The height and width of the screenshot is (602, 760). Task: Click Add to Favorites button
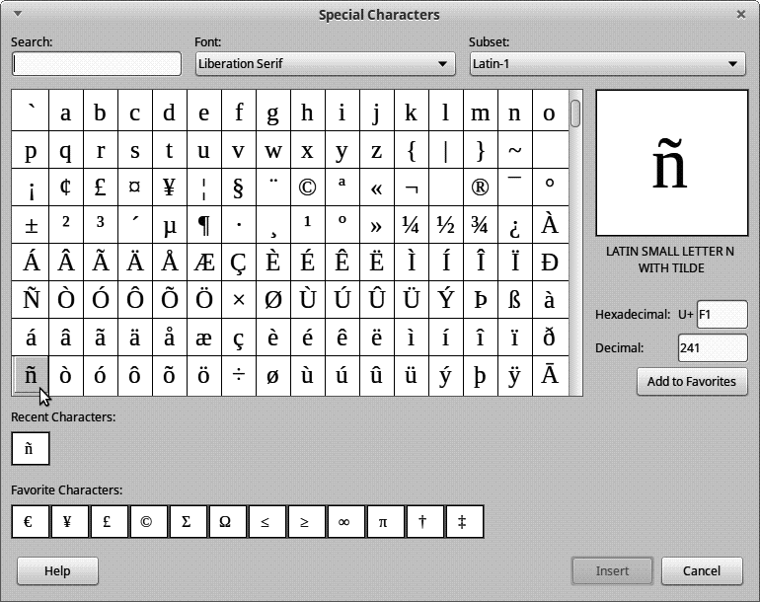coord(692,382)
